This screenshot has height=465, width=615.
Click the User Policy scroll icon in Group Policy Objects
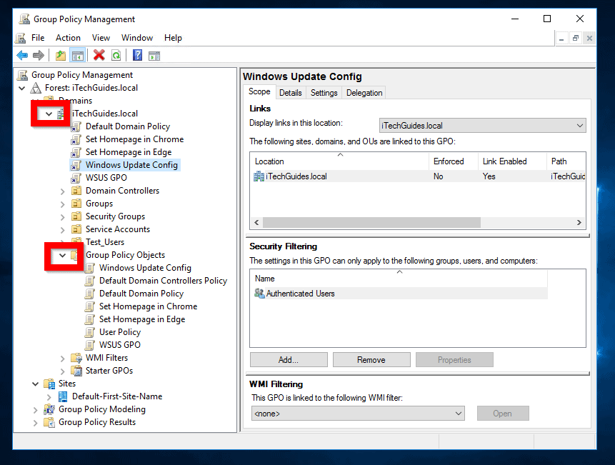pos(90,332)
